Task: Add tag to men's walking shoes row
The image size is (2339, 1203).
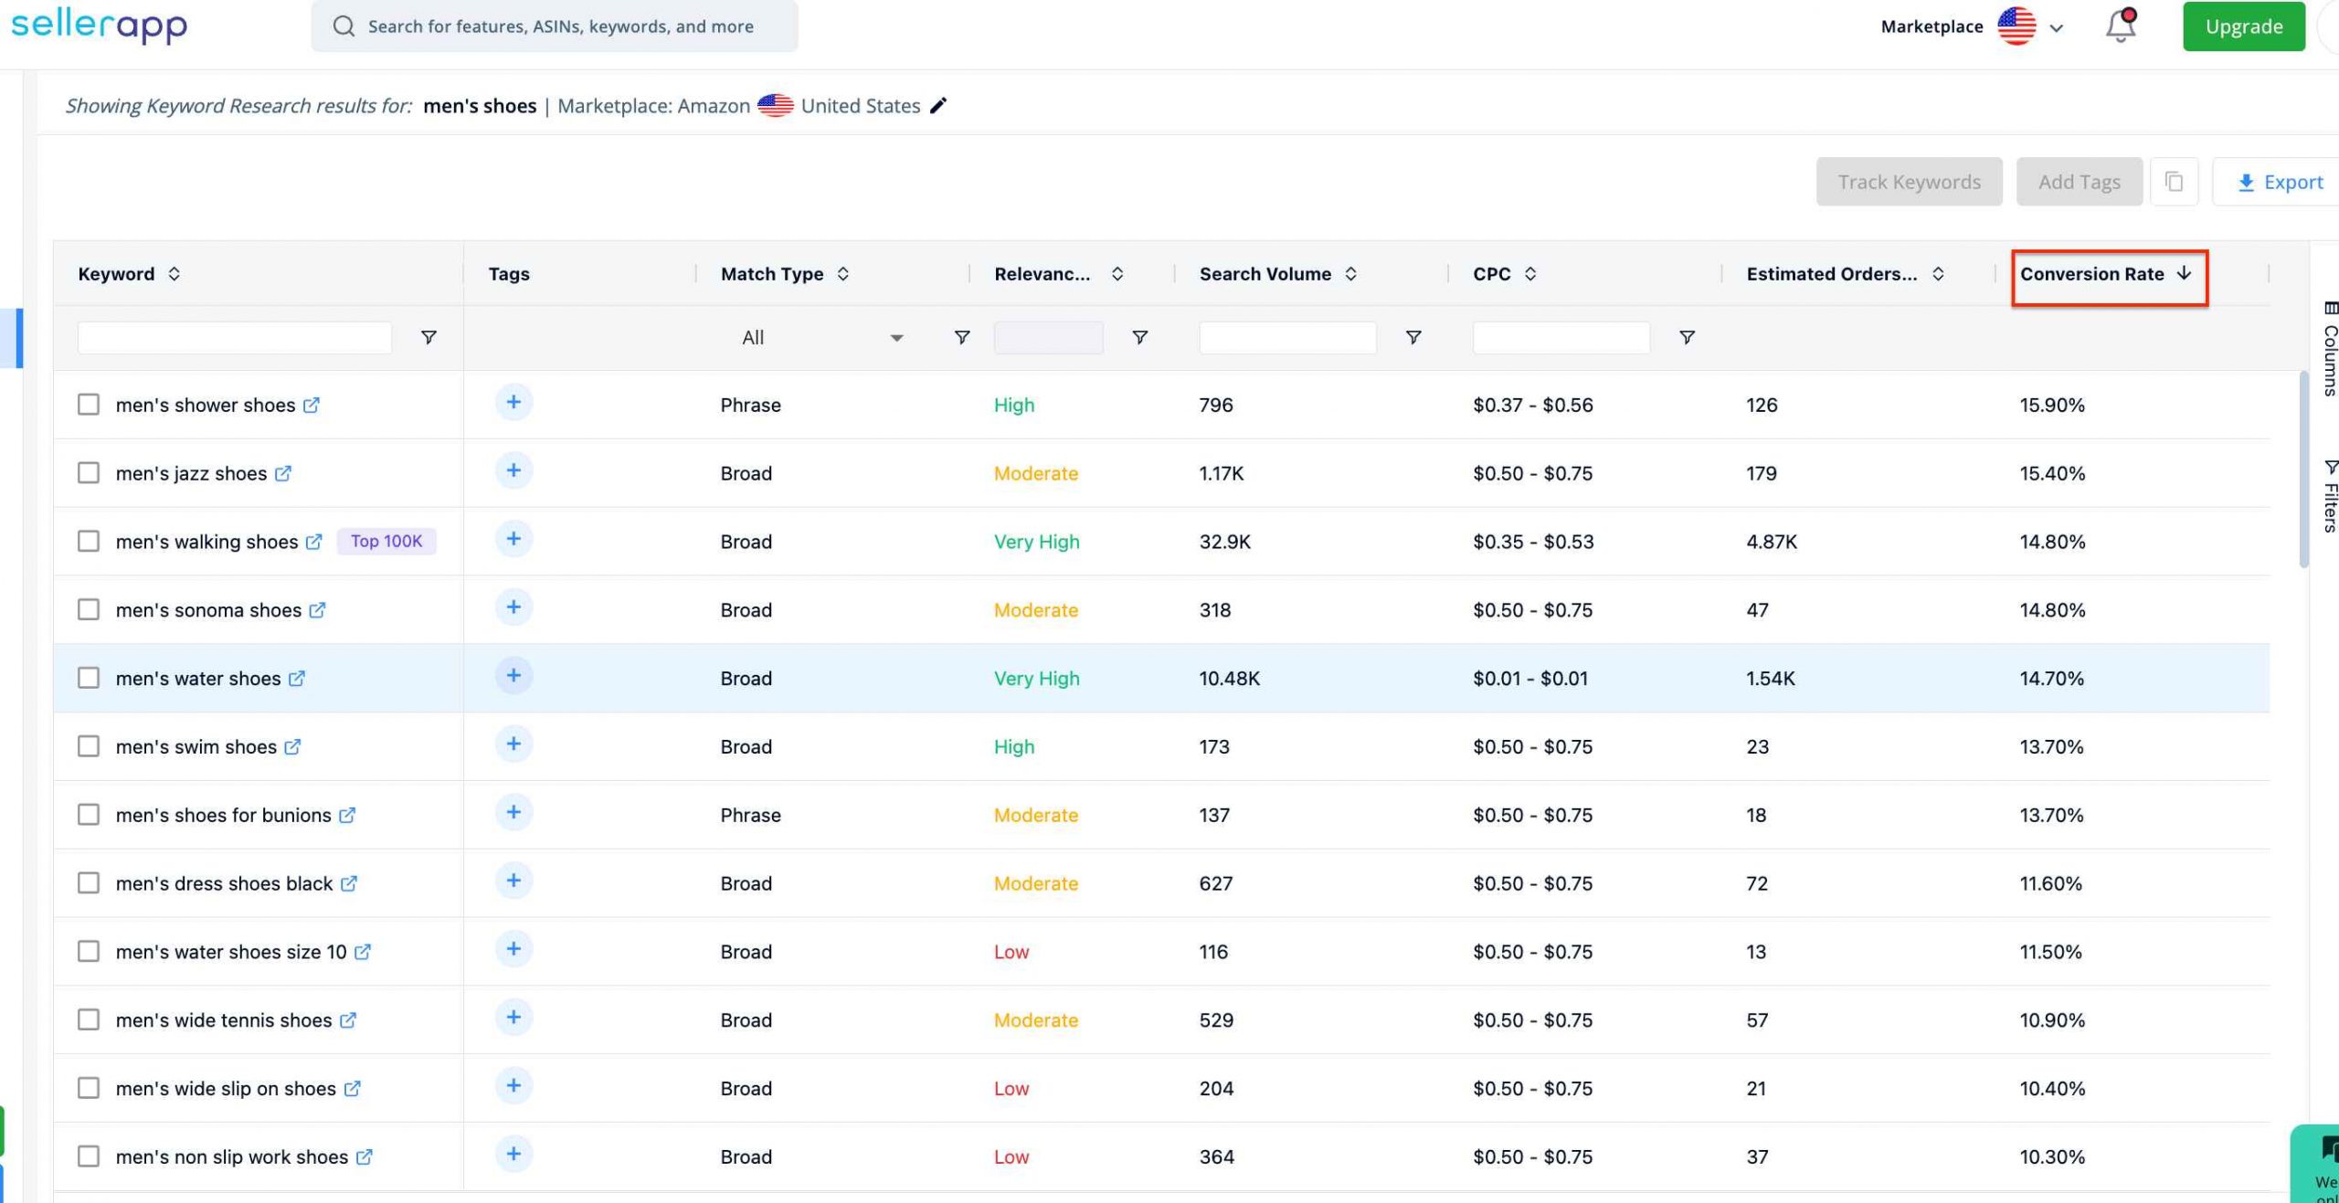Action: pos(513,539)
